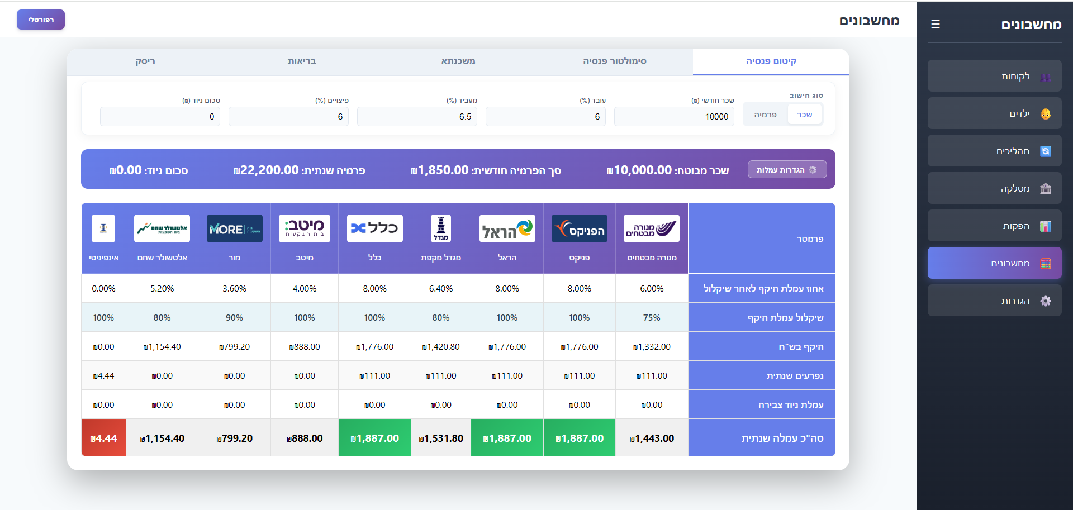Click מור total ₪799.20 cell

(x=235, y=438)
